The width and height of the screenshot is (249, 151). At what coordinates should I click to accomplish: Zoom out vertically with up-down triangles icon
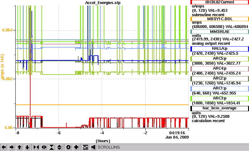(60, 147)
